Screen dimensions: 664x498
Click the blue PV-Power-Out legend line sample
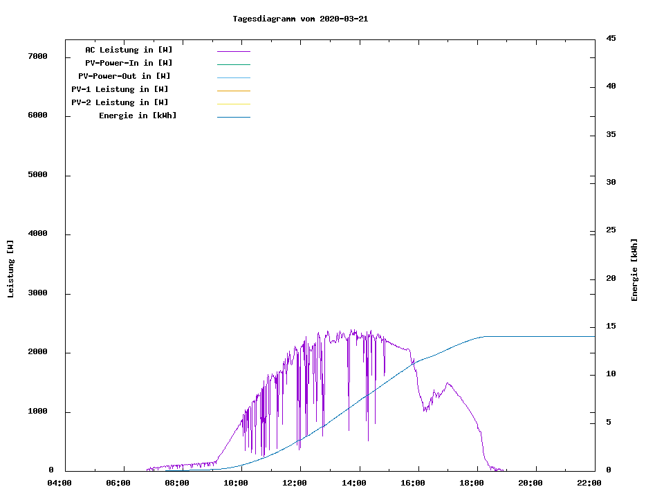point(233,77)
